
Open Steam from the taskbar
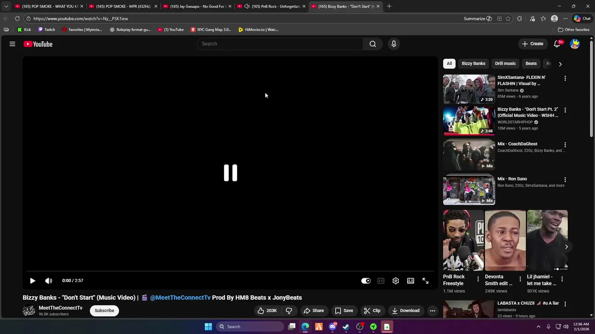point(346,327)
